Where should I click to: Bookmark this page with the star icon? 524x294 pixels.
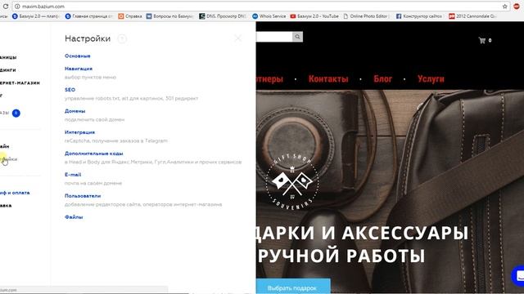(x=504, y=7)
